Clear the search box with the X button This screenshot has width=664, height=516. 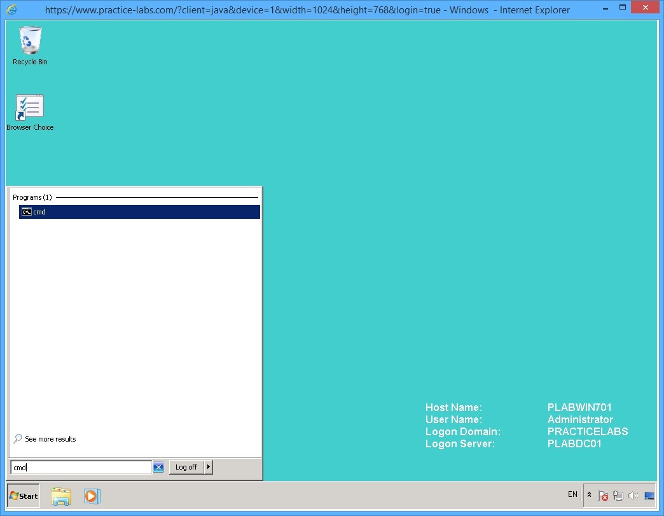[x=158, y=467]
